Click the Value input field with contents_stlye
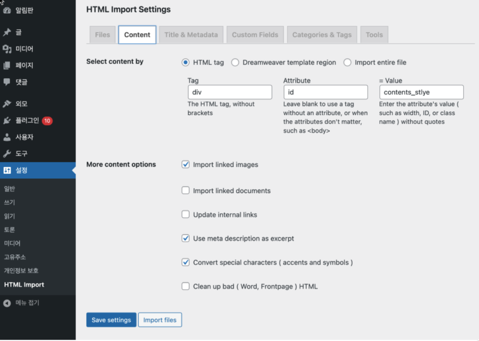The height and width of the screenshot is (341, 479). (x=421, y=92)
